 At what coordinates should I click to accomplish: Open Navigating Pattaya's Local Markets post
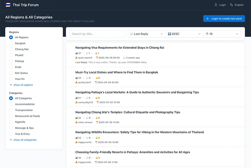[x=137, y=92]
